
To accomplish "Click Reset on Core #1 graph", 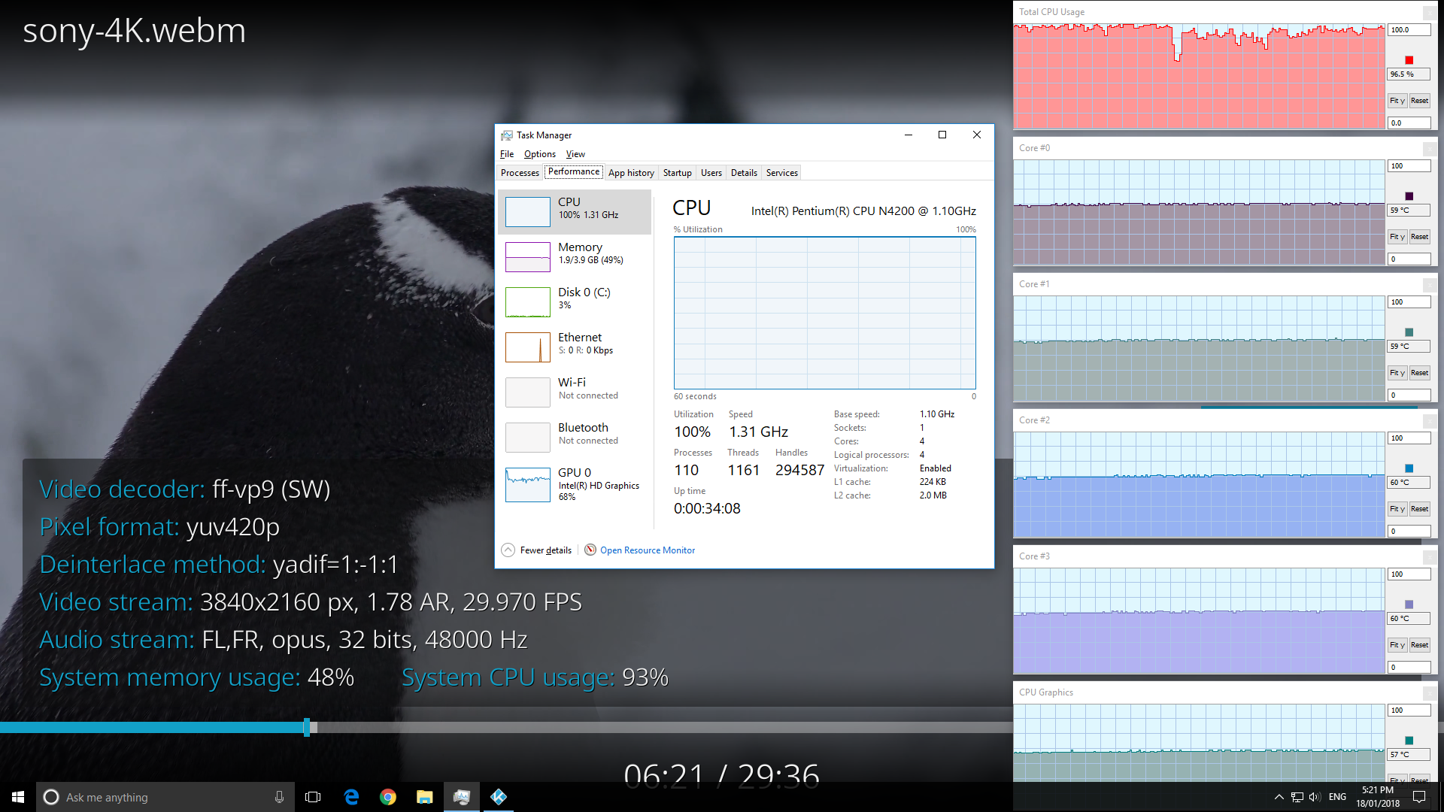I will tap(1419, 373).
